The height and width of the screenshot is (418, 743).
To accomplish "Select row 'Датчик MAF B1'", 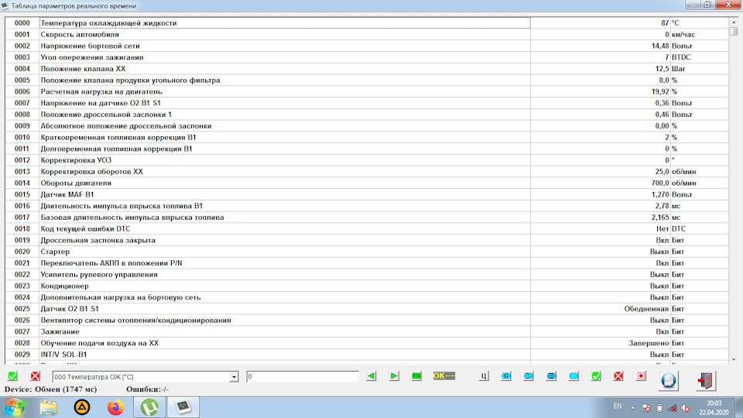I will [367, 194].
